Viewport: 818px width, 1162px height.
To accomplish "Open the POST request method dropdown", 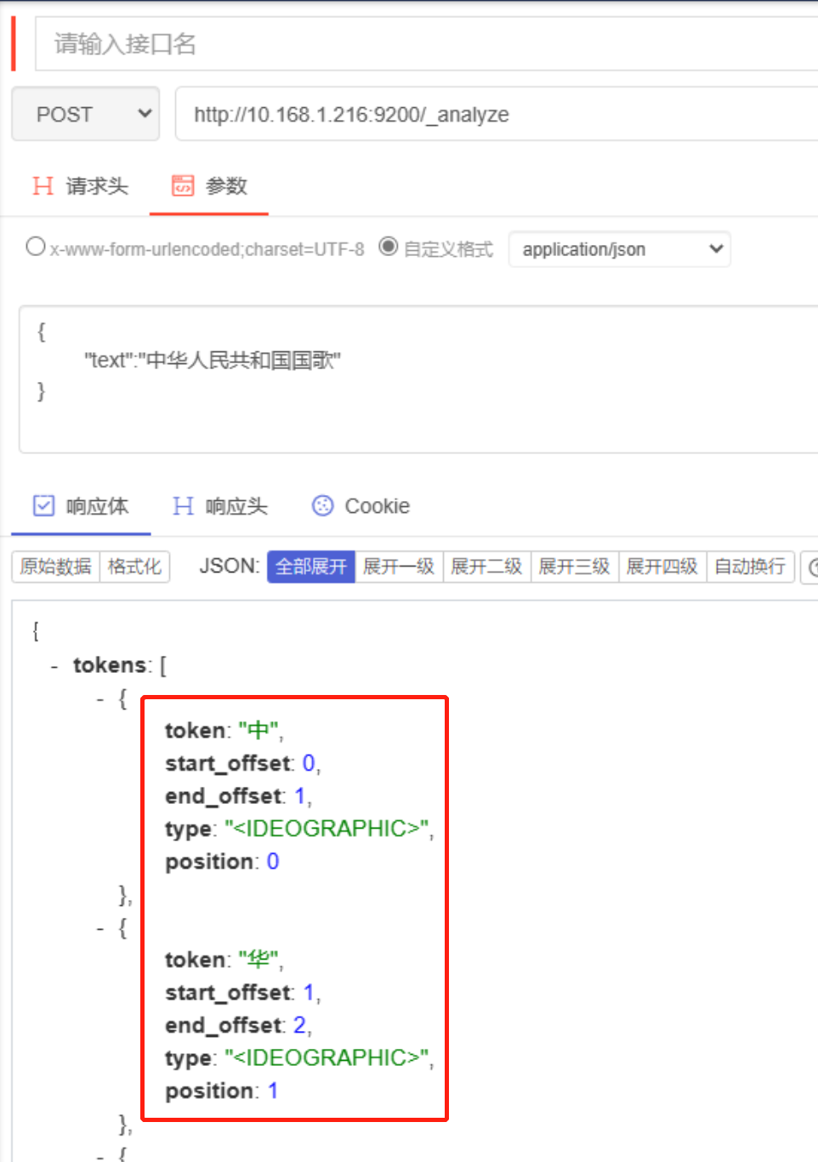I will click(x=85, y=113).
